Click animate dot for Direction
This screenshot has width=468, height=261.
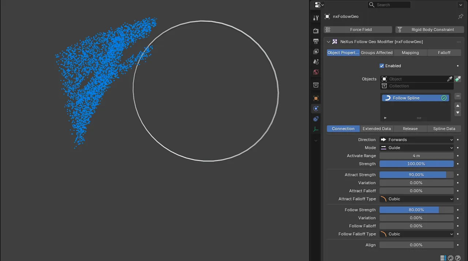click(458, 140)
